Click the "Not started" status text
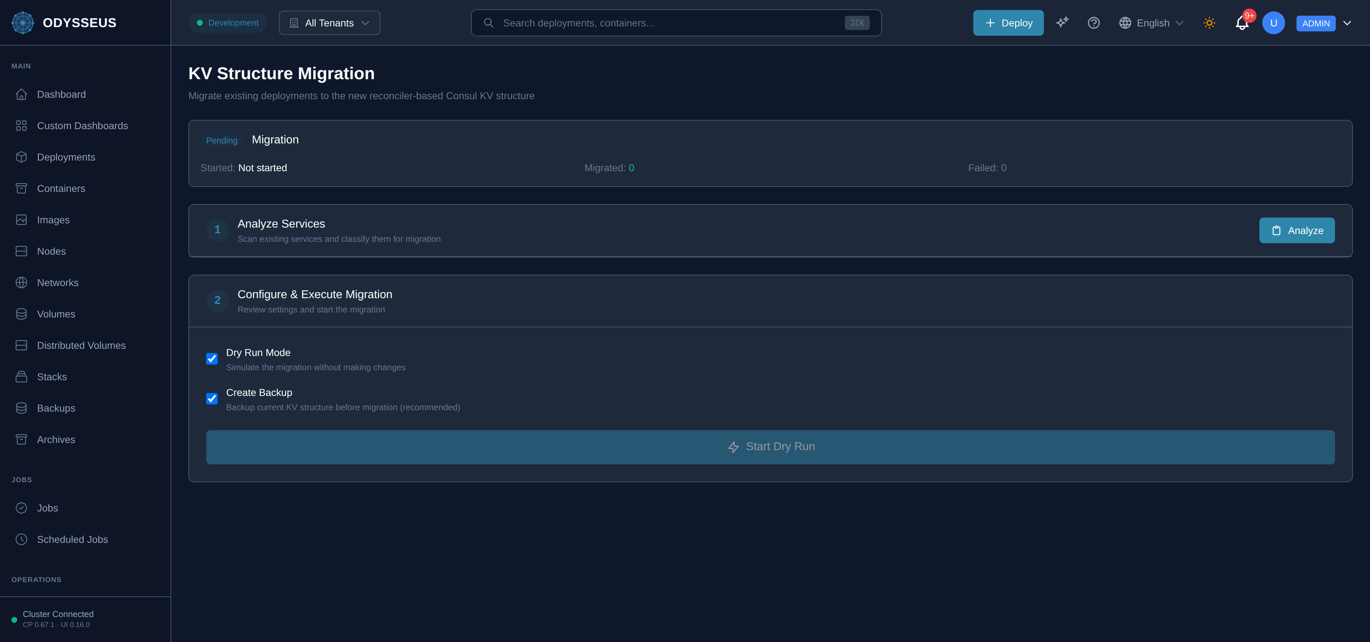This screenshot has height=642, width=1370. tap(263, 168)
